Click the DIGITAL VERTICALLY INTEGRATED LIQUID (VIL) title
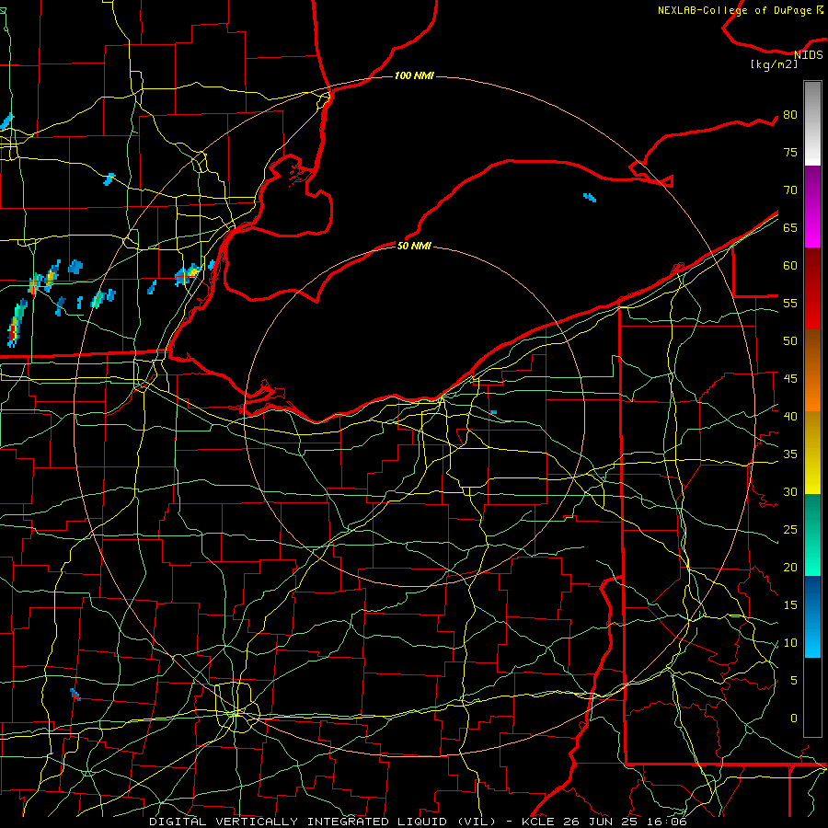This screenshot has height=828, width=828. 322,822
